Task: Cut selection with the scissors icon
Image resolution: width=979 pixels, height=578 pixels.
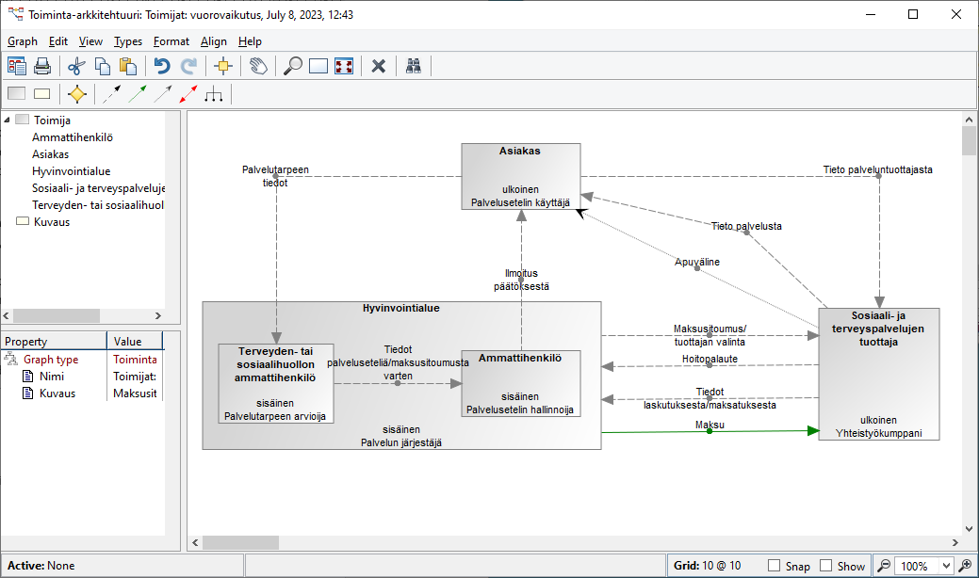Action: tap(77, 66)
